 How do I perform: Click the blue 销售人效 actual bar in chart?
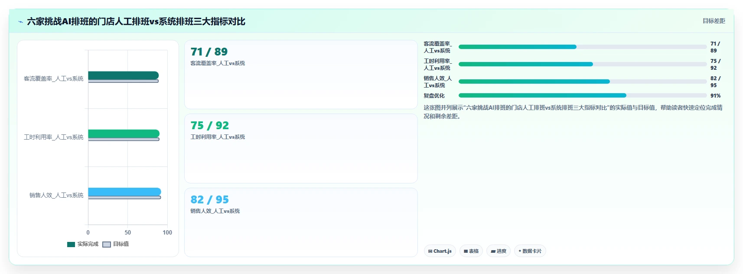pyautogui.click(x=124, y=192)
